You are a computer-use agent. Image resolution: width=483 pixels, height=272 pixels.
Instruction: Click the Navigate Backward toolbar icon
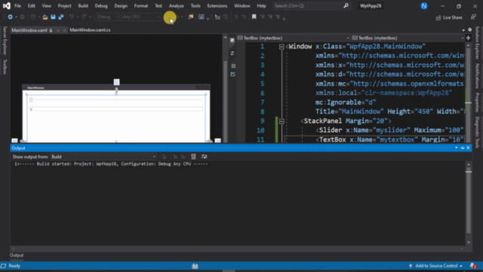(x=10, y=17)
